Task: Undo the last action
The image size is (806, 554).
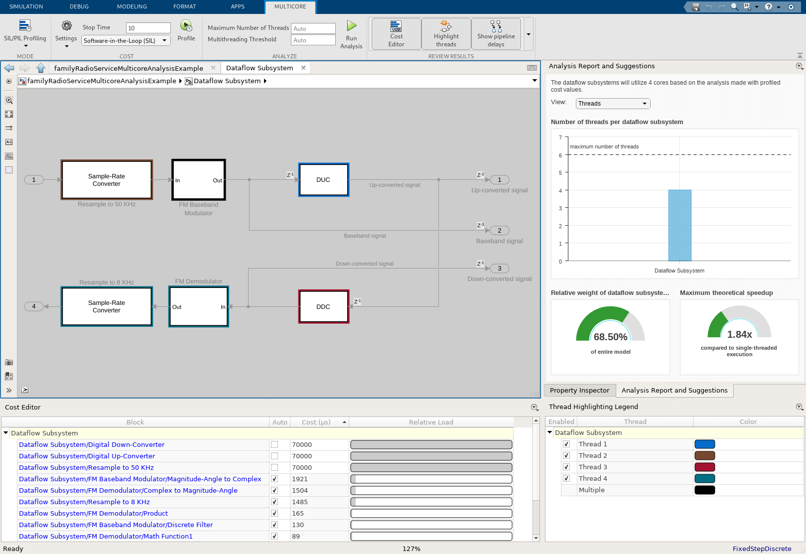Action: click(x=709, y=7)
